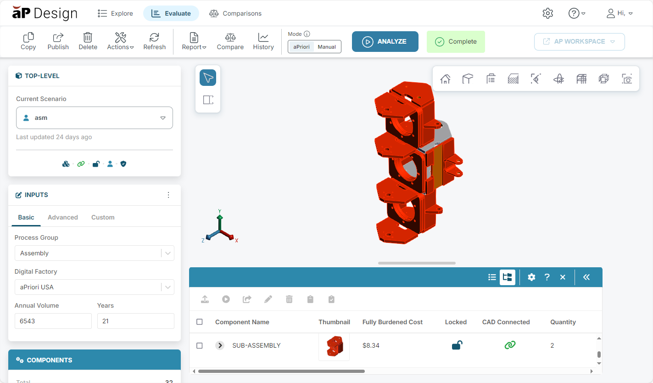Click the trash icon in table toolbar
This screenshot has width=653, height=383.
click(289, 299)
